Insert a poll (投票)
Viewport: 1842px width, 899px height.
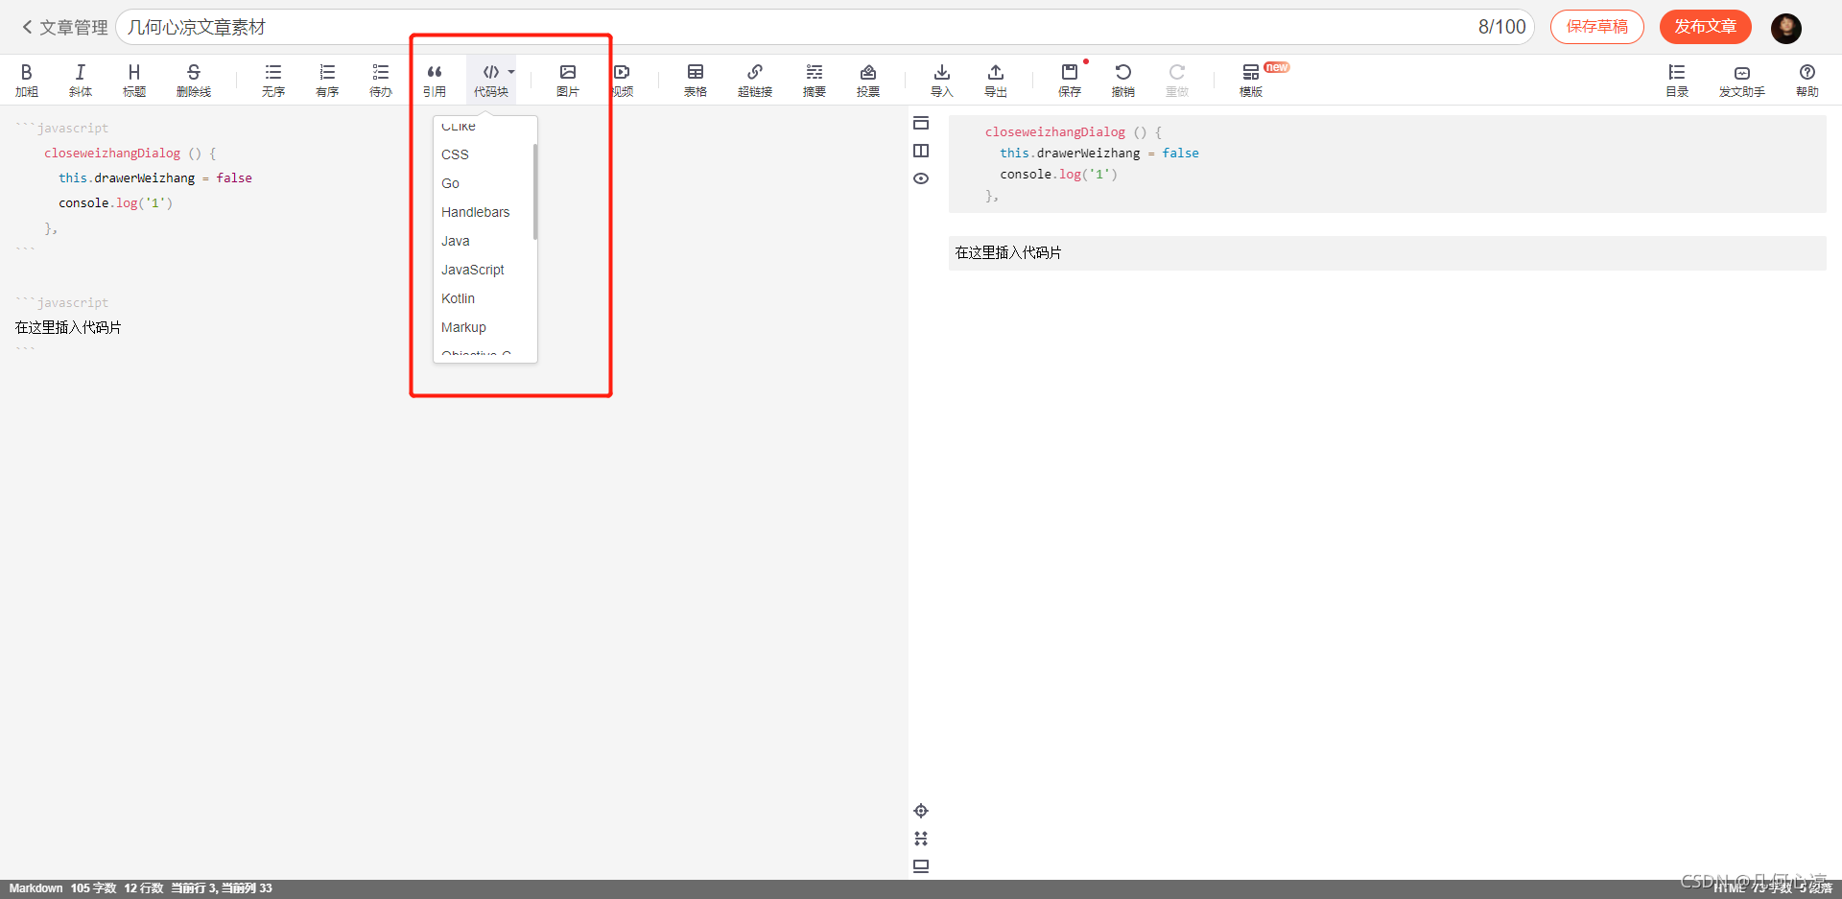[868, 81]
